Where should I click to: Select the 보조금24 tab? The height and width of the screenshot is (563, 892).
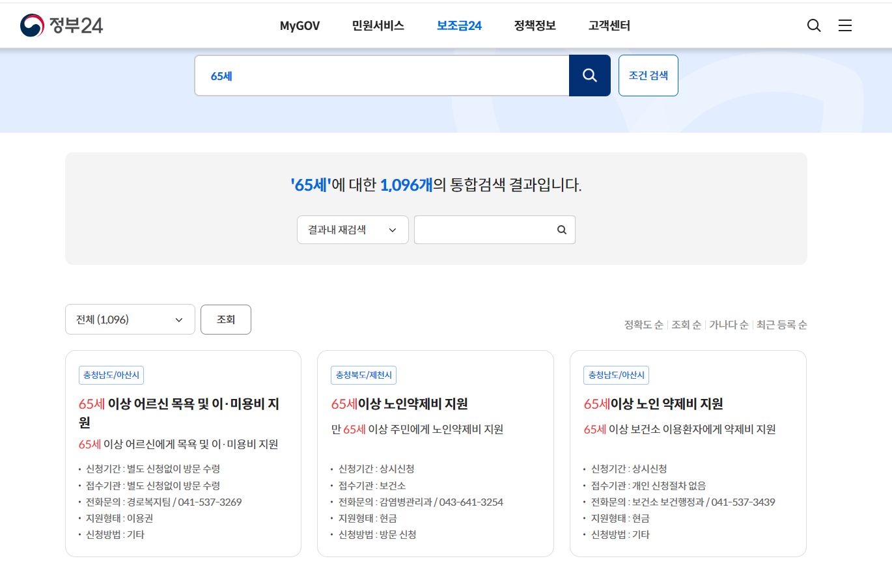pyautogui.click(x=458, y=25)
